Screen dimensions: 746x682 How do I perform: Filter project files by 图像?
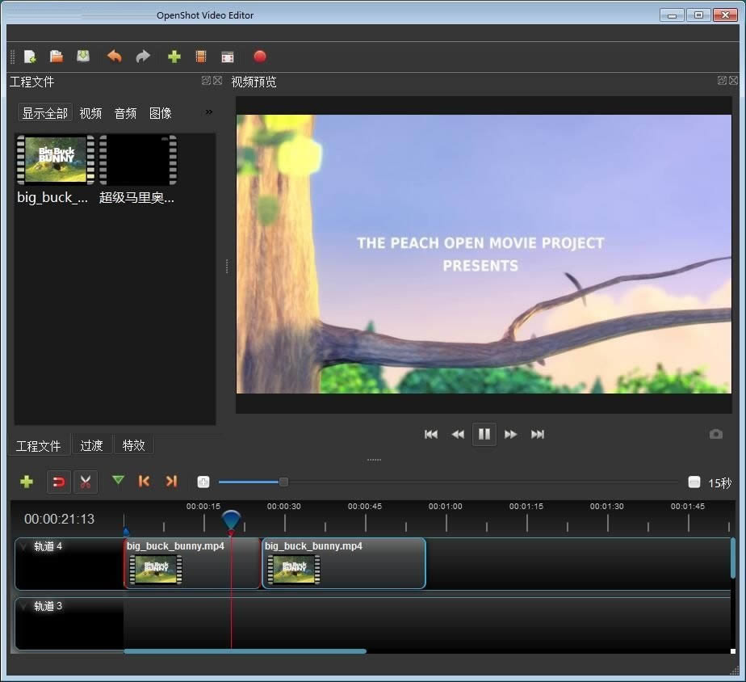point(161,113)
